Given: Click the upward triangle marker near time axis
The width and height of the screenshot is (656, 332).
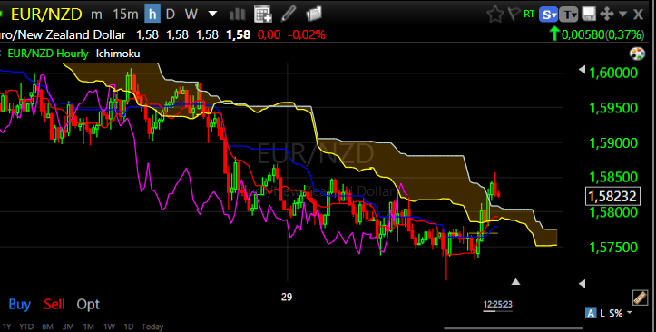Looking at the screenshot, I should pyautogui.click(x=516, y=282).
